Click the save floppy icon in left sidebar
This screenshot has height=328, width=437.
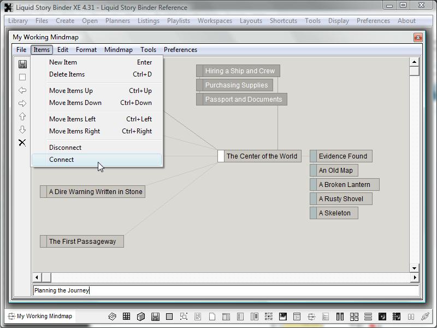(x=22, y=64)
